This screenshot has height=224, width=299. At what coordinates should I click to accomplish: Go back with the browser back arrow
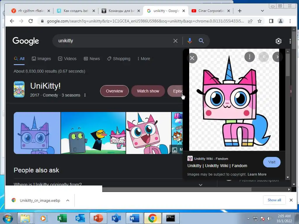12,21
